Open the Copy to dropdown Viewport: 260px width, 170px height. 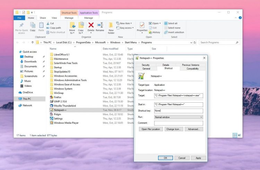[x=81, y=28]
